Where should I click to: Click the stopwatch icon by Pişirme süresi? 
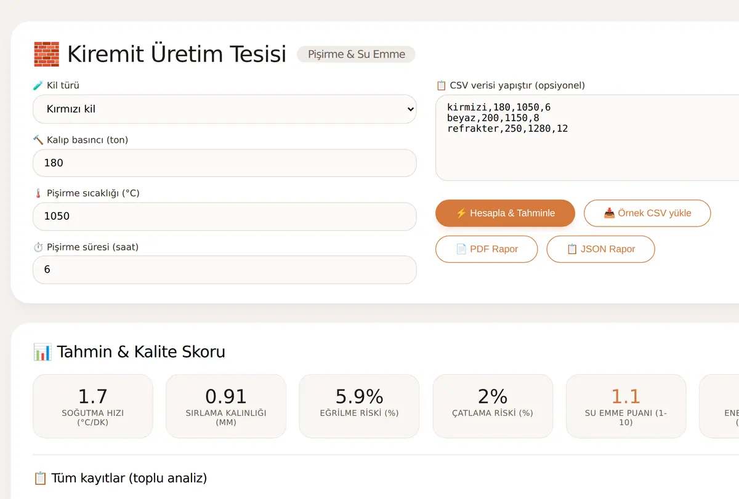[x=38, y=247]
